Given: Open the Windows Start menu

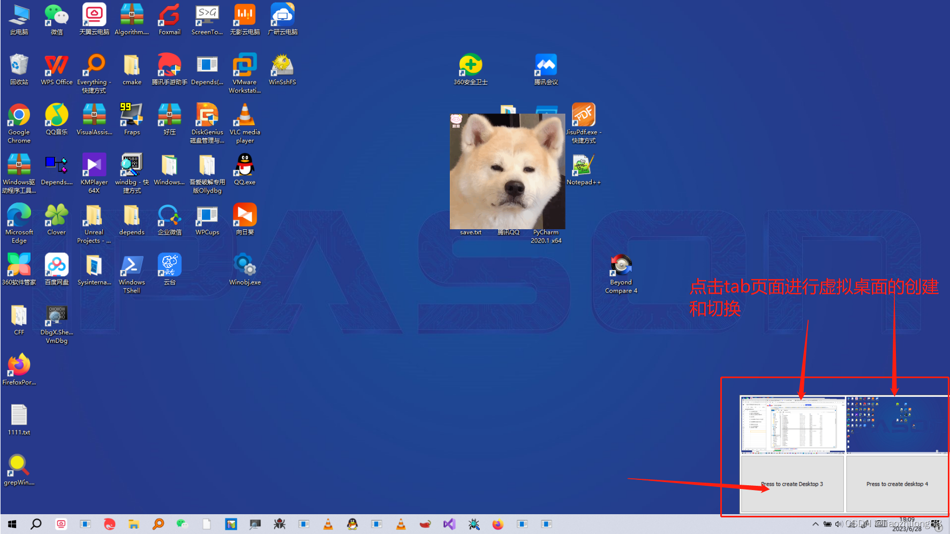Looking at the screenshot, I should [x=11, y=524].
